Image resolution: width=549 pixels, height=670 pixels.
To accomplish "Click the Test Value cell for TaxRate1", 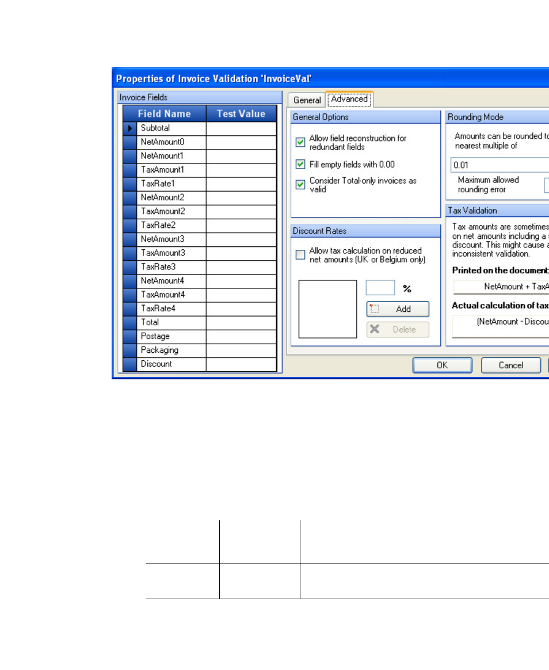I will (x=241, y=184).
